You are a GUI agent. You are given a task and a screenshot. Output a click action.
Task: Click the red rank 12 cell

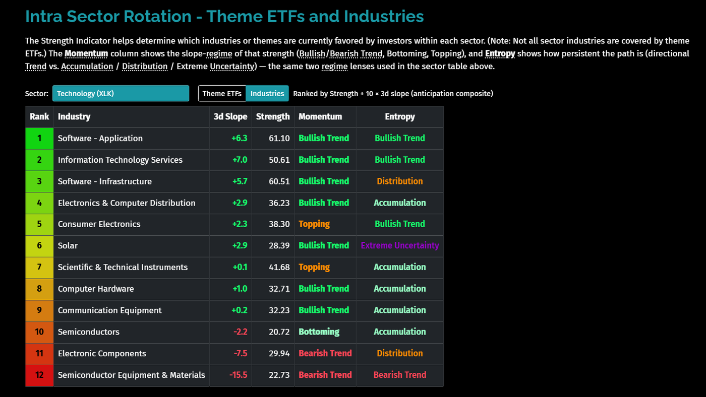[39, 375]
